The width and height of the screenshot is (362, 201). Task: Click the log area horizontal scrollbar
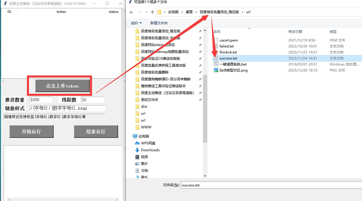click(63, 199)
